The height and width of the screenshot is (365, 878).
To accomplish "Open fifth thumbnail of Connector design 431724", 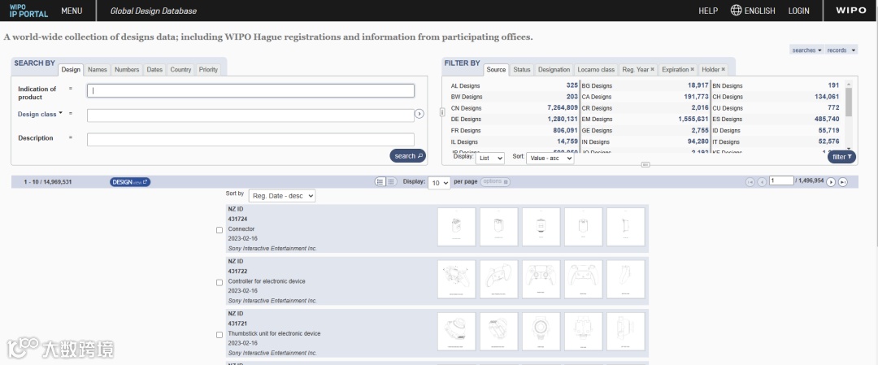I will tap(625, 227).
